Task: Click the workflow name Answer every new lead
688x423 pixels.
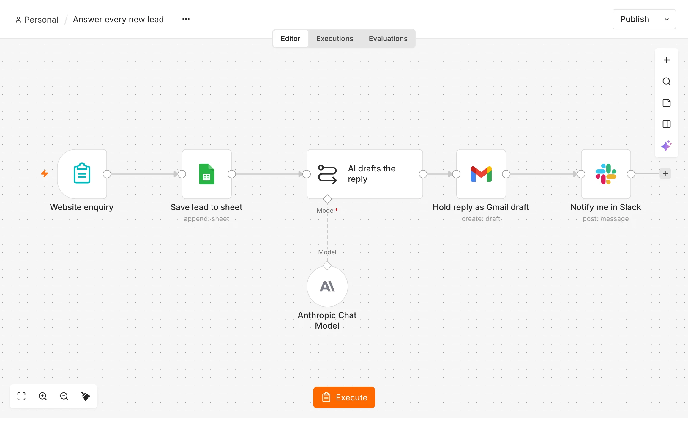Action: point(118,19)
